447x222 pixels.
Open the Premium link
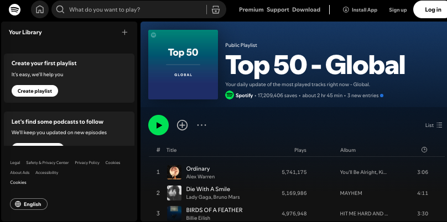coord(251,10)
